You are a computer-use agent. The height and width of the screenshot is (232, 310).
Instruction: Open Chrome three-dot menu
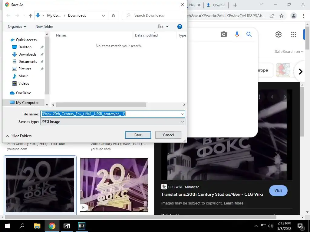[x=303, y=16]
